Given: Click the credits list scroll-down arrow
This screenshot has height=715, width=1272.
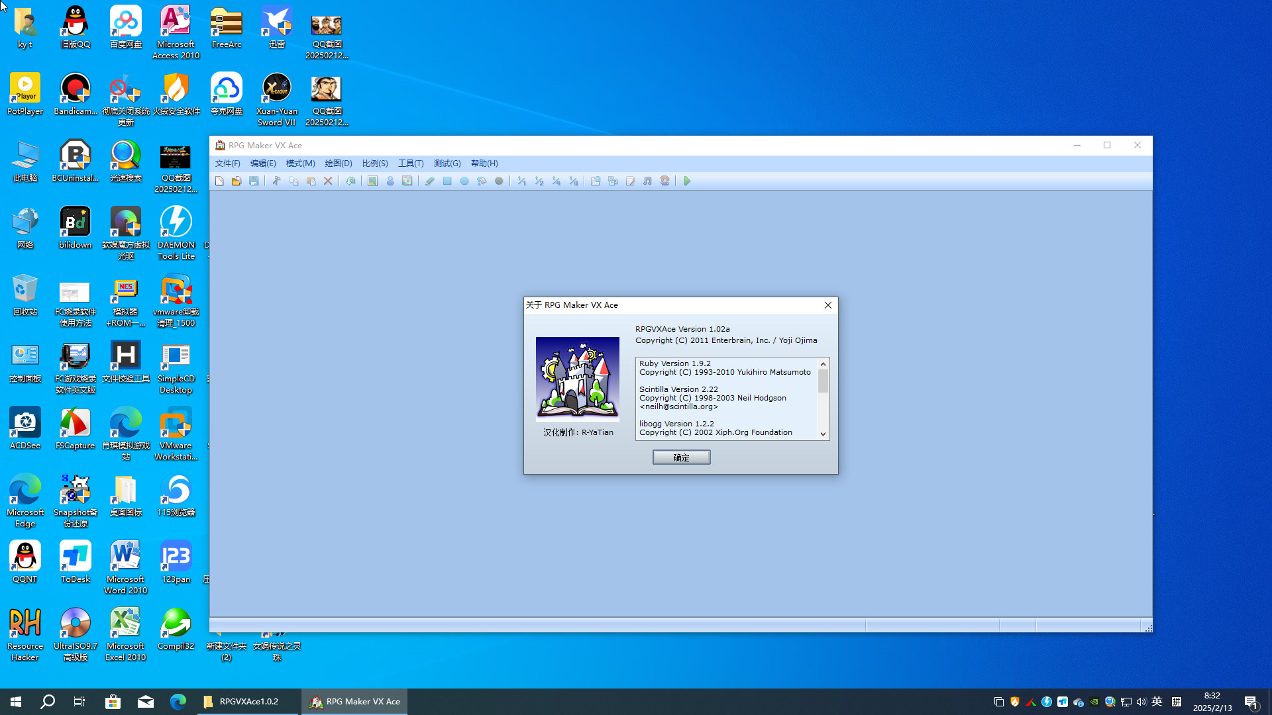Looking at the screenshot, I should coord(823,434).
